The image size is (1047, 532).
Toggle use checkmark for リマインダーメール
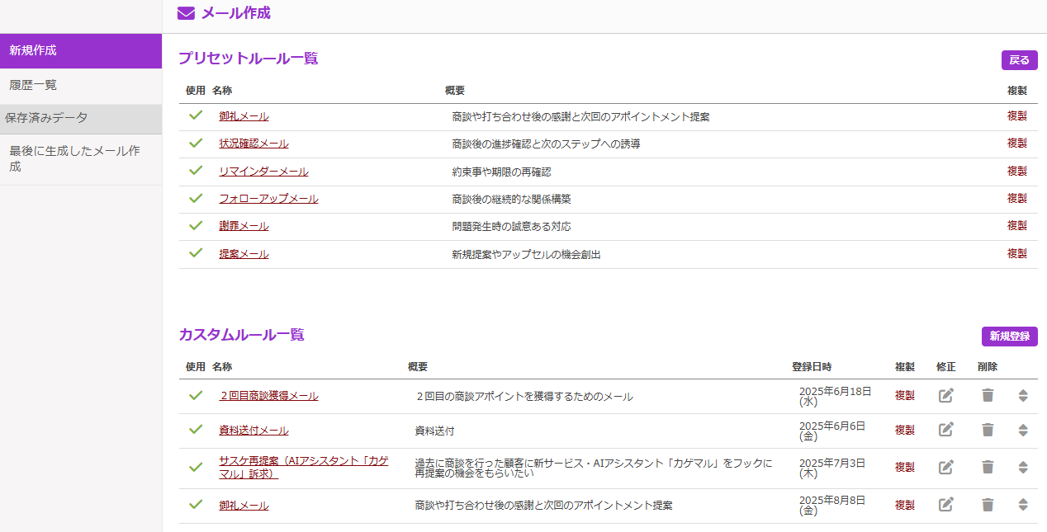tap(196, 171)
